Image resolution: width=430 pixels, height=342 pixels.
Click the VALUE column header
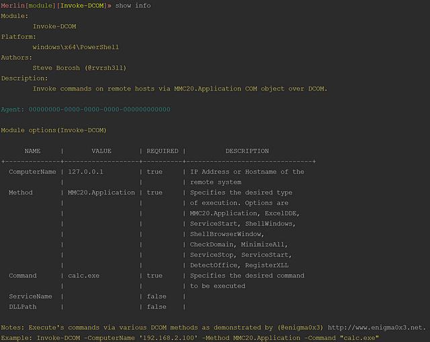pos(101,151)
